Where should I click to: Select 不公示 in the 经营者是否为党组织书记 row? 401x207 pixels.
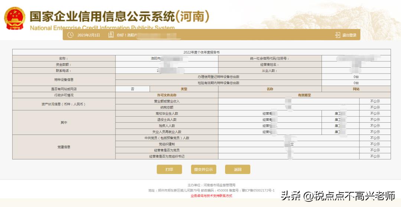375,156
